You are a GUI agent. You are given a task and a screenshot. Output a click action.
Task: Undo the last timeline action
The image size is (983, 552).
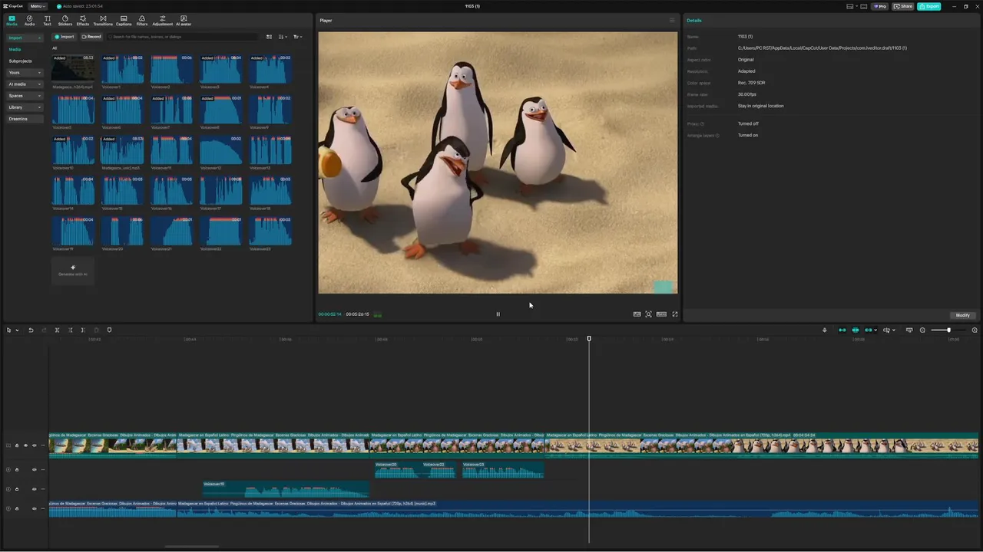[31, 330]
